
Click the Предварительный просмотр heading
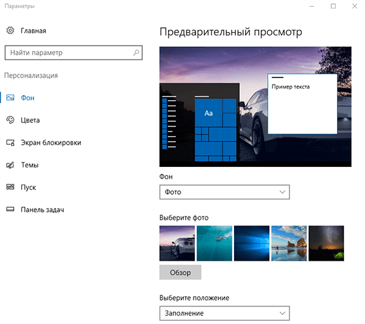pyautogui.click(x=231, y=32)
